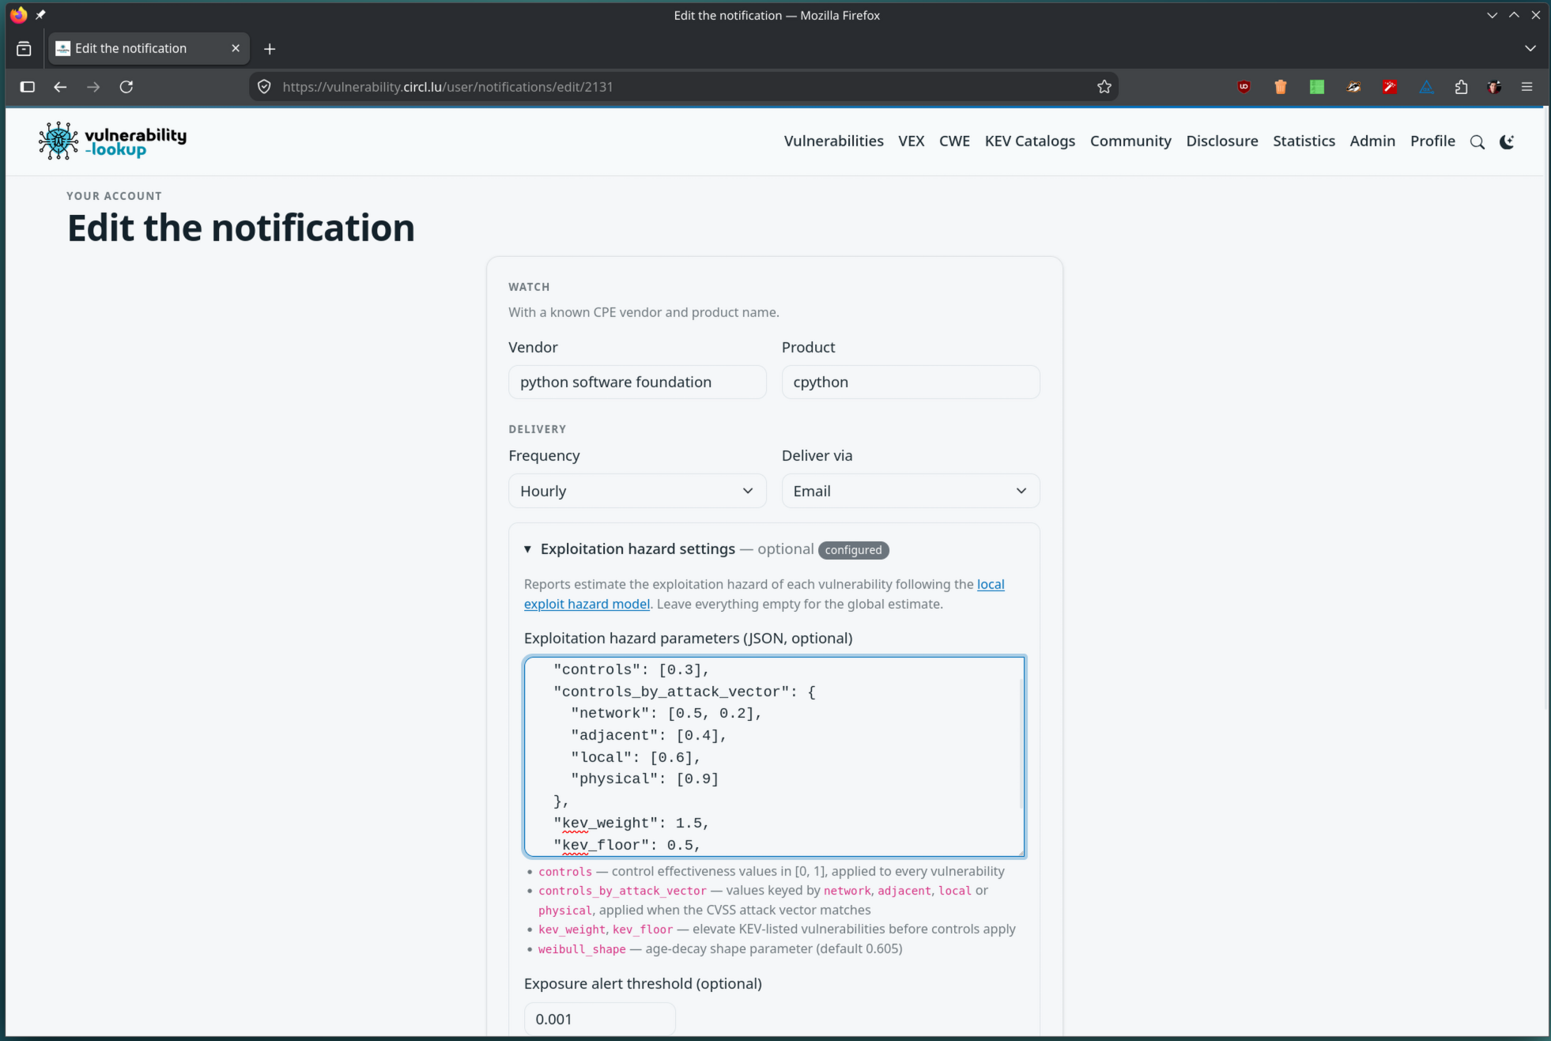Follow the 'local exploit hazard model' link

587,604
